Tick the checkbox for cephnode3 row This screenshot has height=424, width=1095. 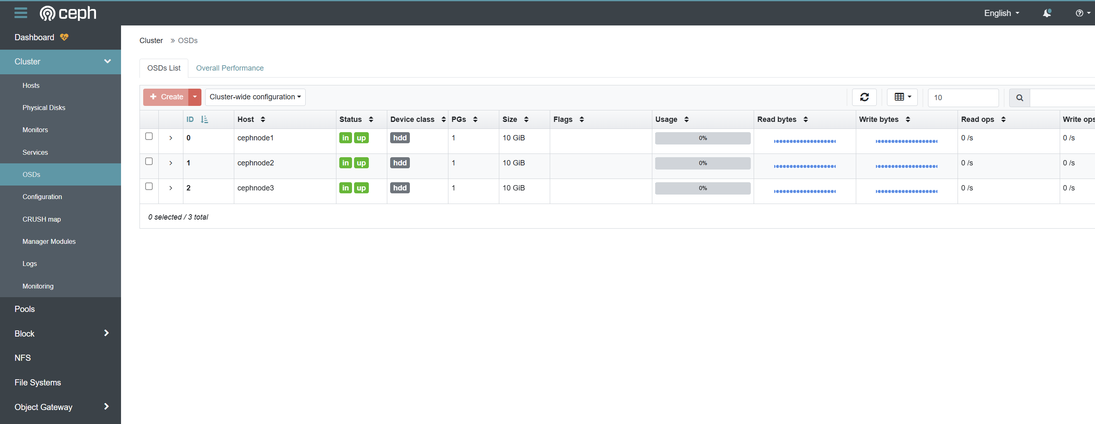(149, 186)
